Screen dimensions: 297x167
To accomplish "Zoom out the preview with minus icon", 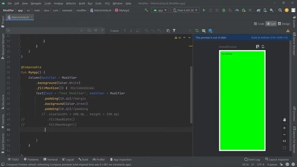I will pos(284,135).
